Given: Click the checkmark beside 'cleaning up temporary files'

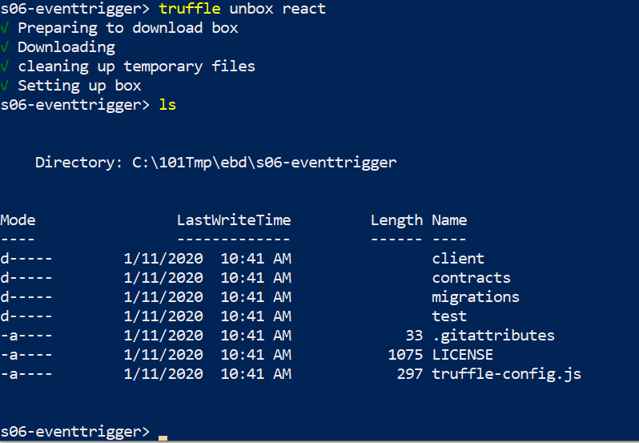Looking at the screenshot, I should pos(5,66).
